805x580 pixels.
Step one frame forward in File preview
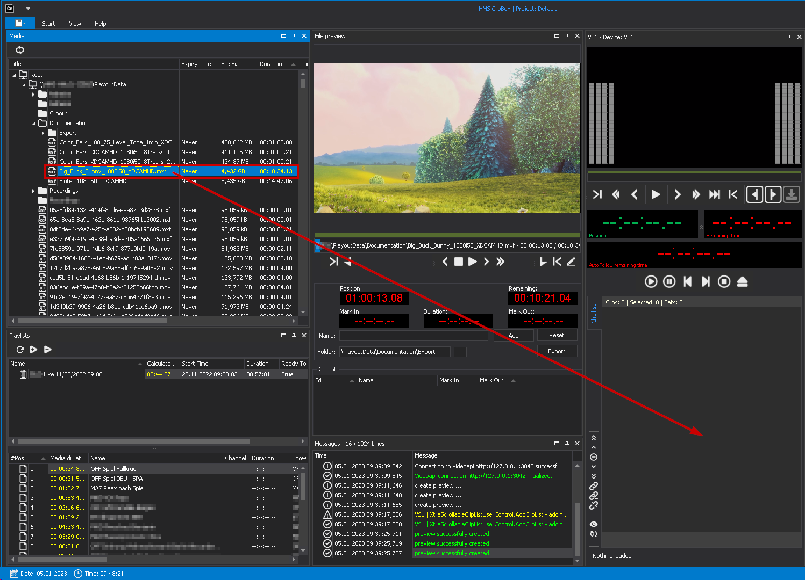[486, 262]
